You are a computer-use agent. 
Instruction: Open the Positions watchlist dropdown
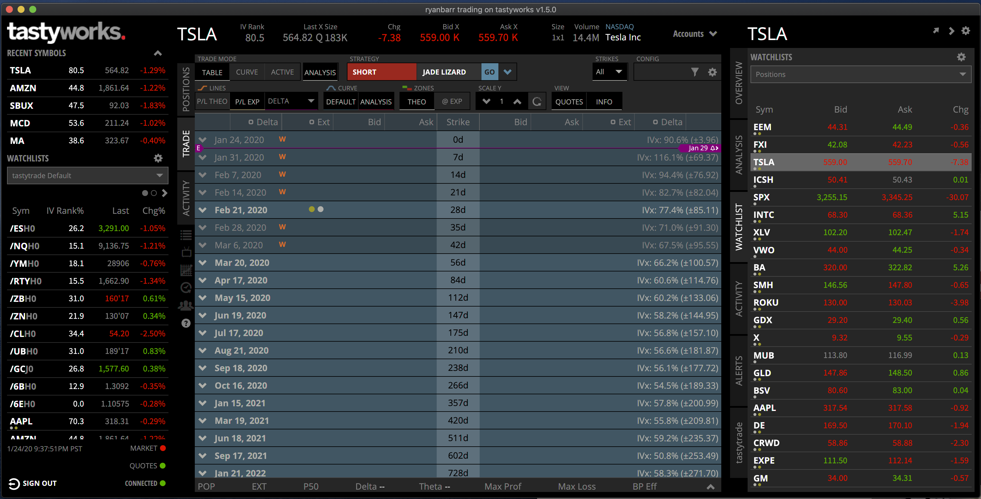[x=861, y=74]
